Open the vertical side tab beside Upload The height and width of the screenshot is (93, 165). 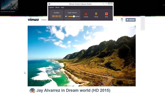143,23
